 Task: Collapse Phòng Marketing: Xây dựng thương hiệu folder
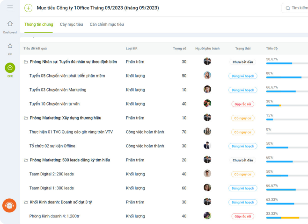[26, 118]
